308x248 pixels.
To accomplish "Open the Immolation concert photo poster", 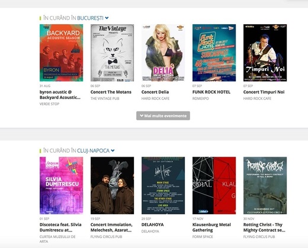I will pos(112,186).
